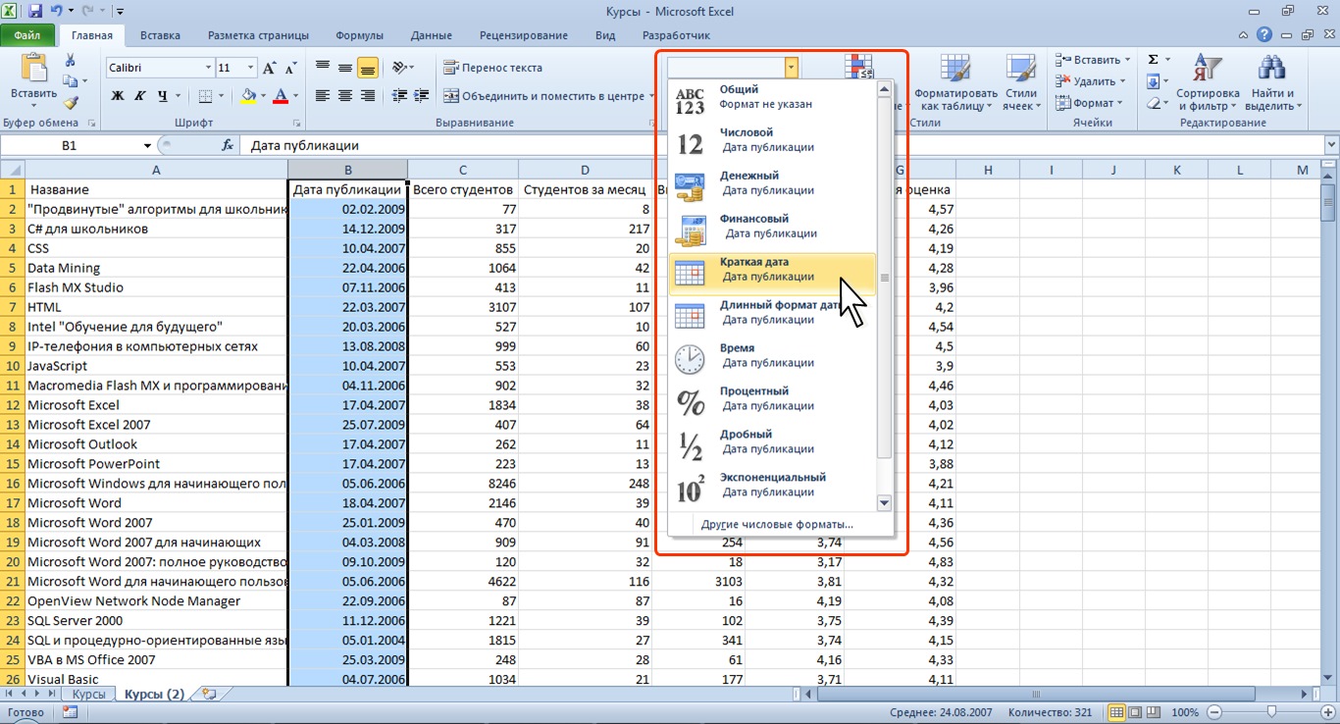Switch to Данные ribbon tab
The image size is (1340, 724).
coord(432,35)
